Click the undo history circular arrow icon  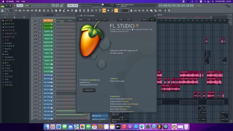tap(72, 10)
